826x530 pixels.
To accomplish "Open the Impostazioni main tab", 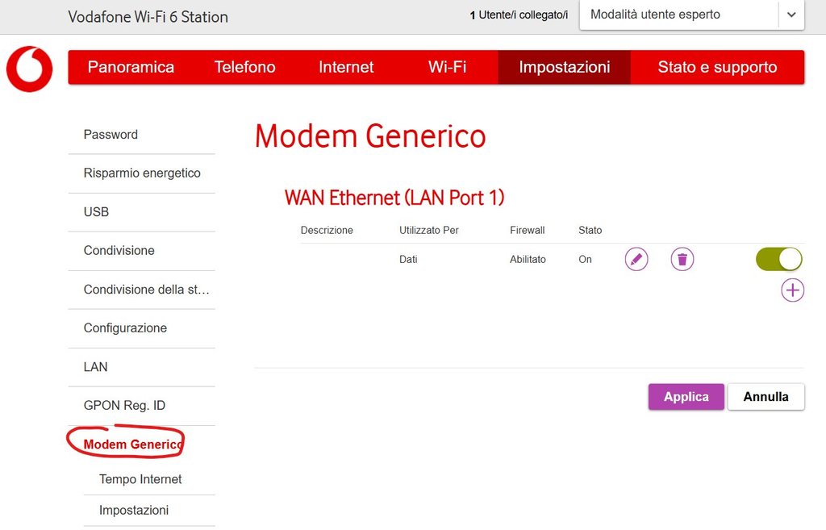I will (564, 67).
